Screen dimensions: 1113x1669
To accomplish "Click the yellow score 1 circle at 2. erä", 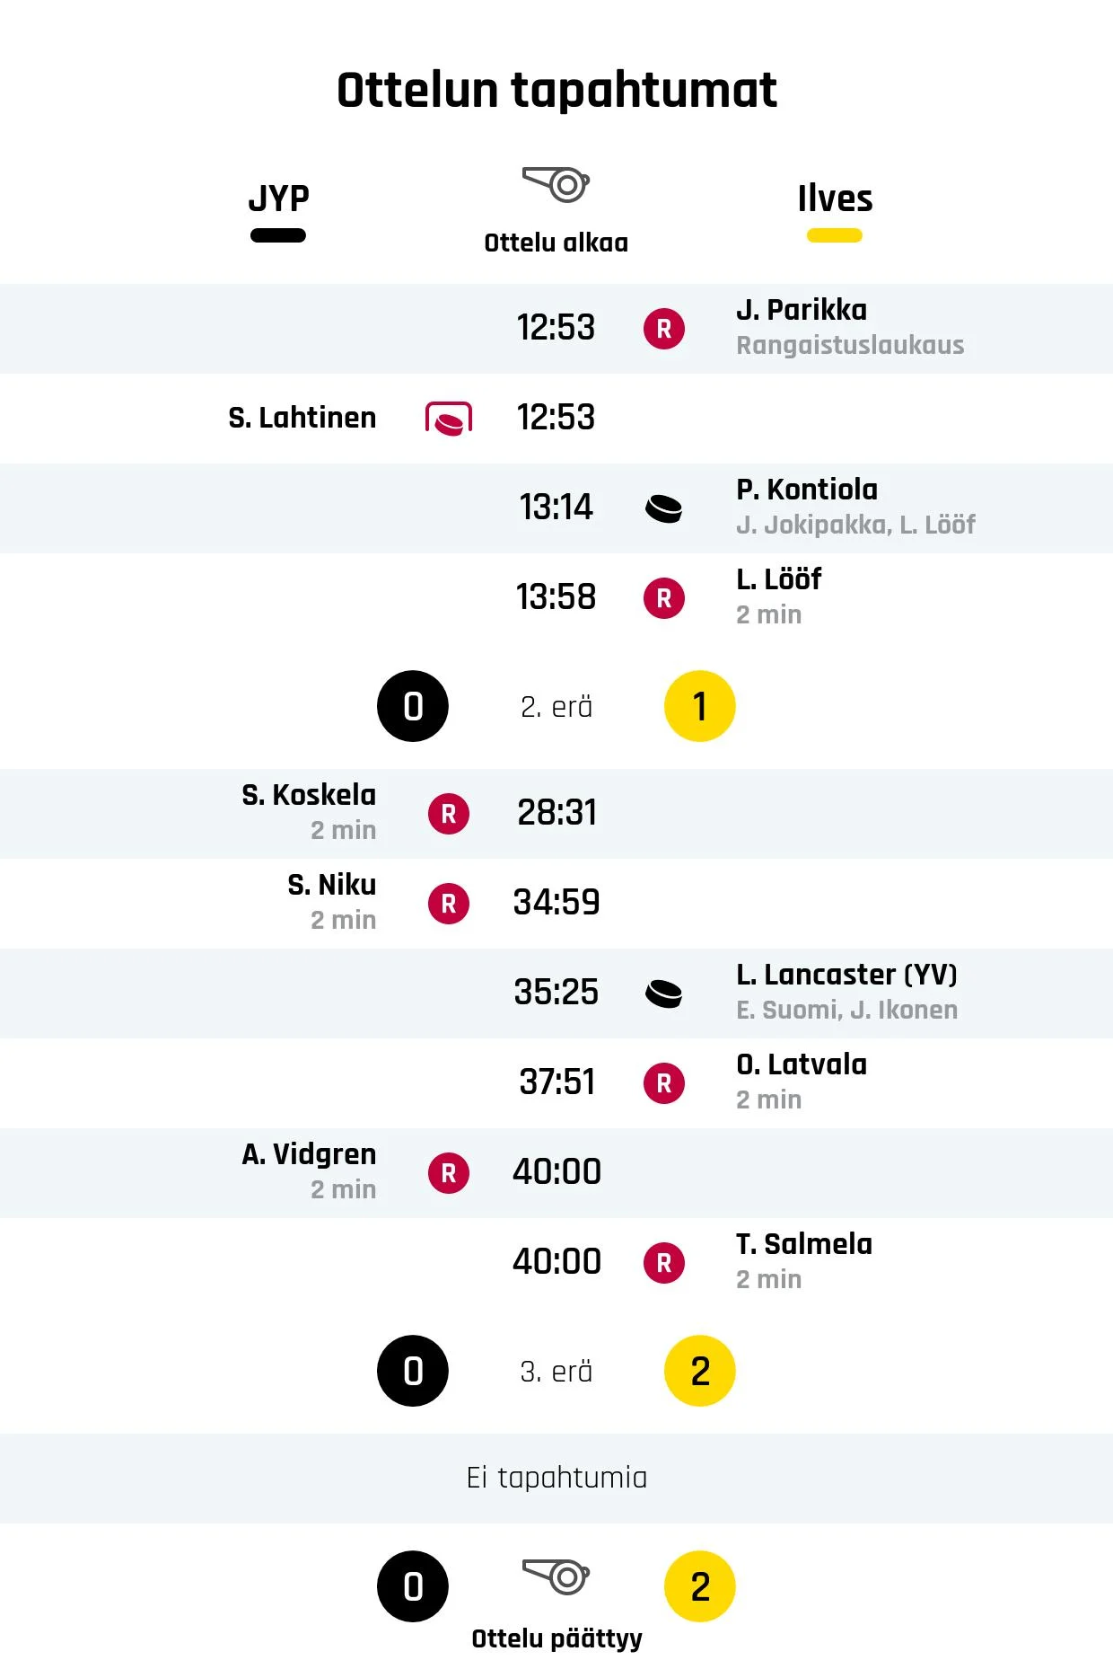I will tap(700, 706).
